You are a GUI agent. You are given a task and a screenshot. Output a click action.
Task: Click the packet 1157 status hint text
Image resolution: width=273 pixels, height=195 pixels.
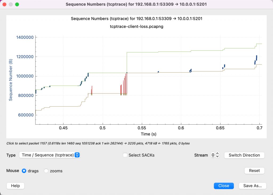(98, 143)
